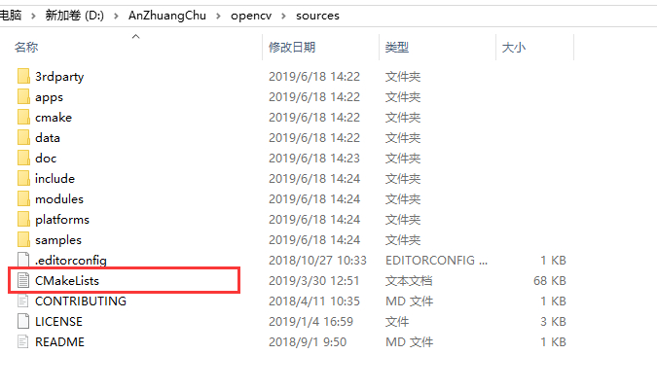Select the cmake folder icon
The width and height of the screenshot is (657, 390).
pos(23,117)
